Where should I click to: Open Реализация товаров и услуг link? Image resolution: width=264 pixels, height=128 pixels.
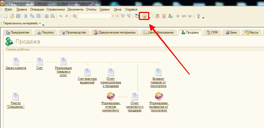coord(63,71)
